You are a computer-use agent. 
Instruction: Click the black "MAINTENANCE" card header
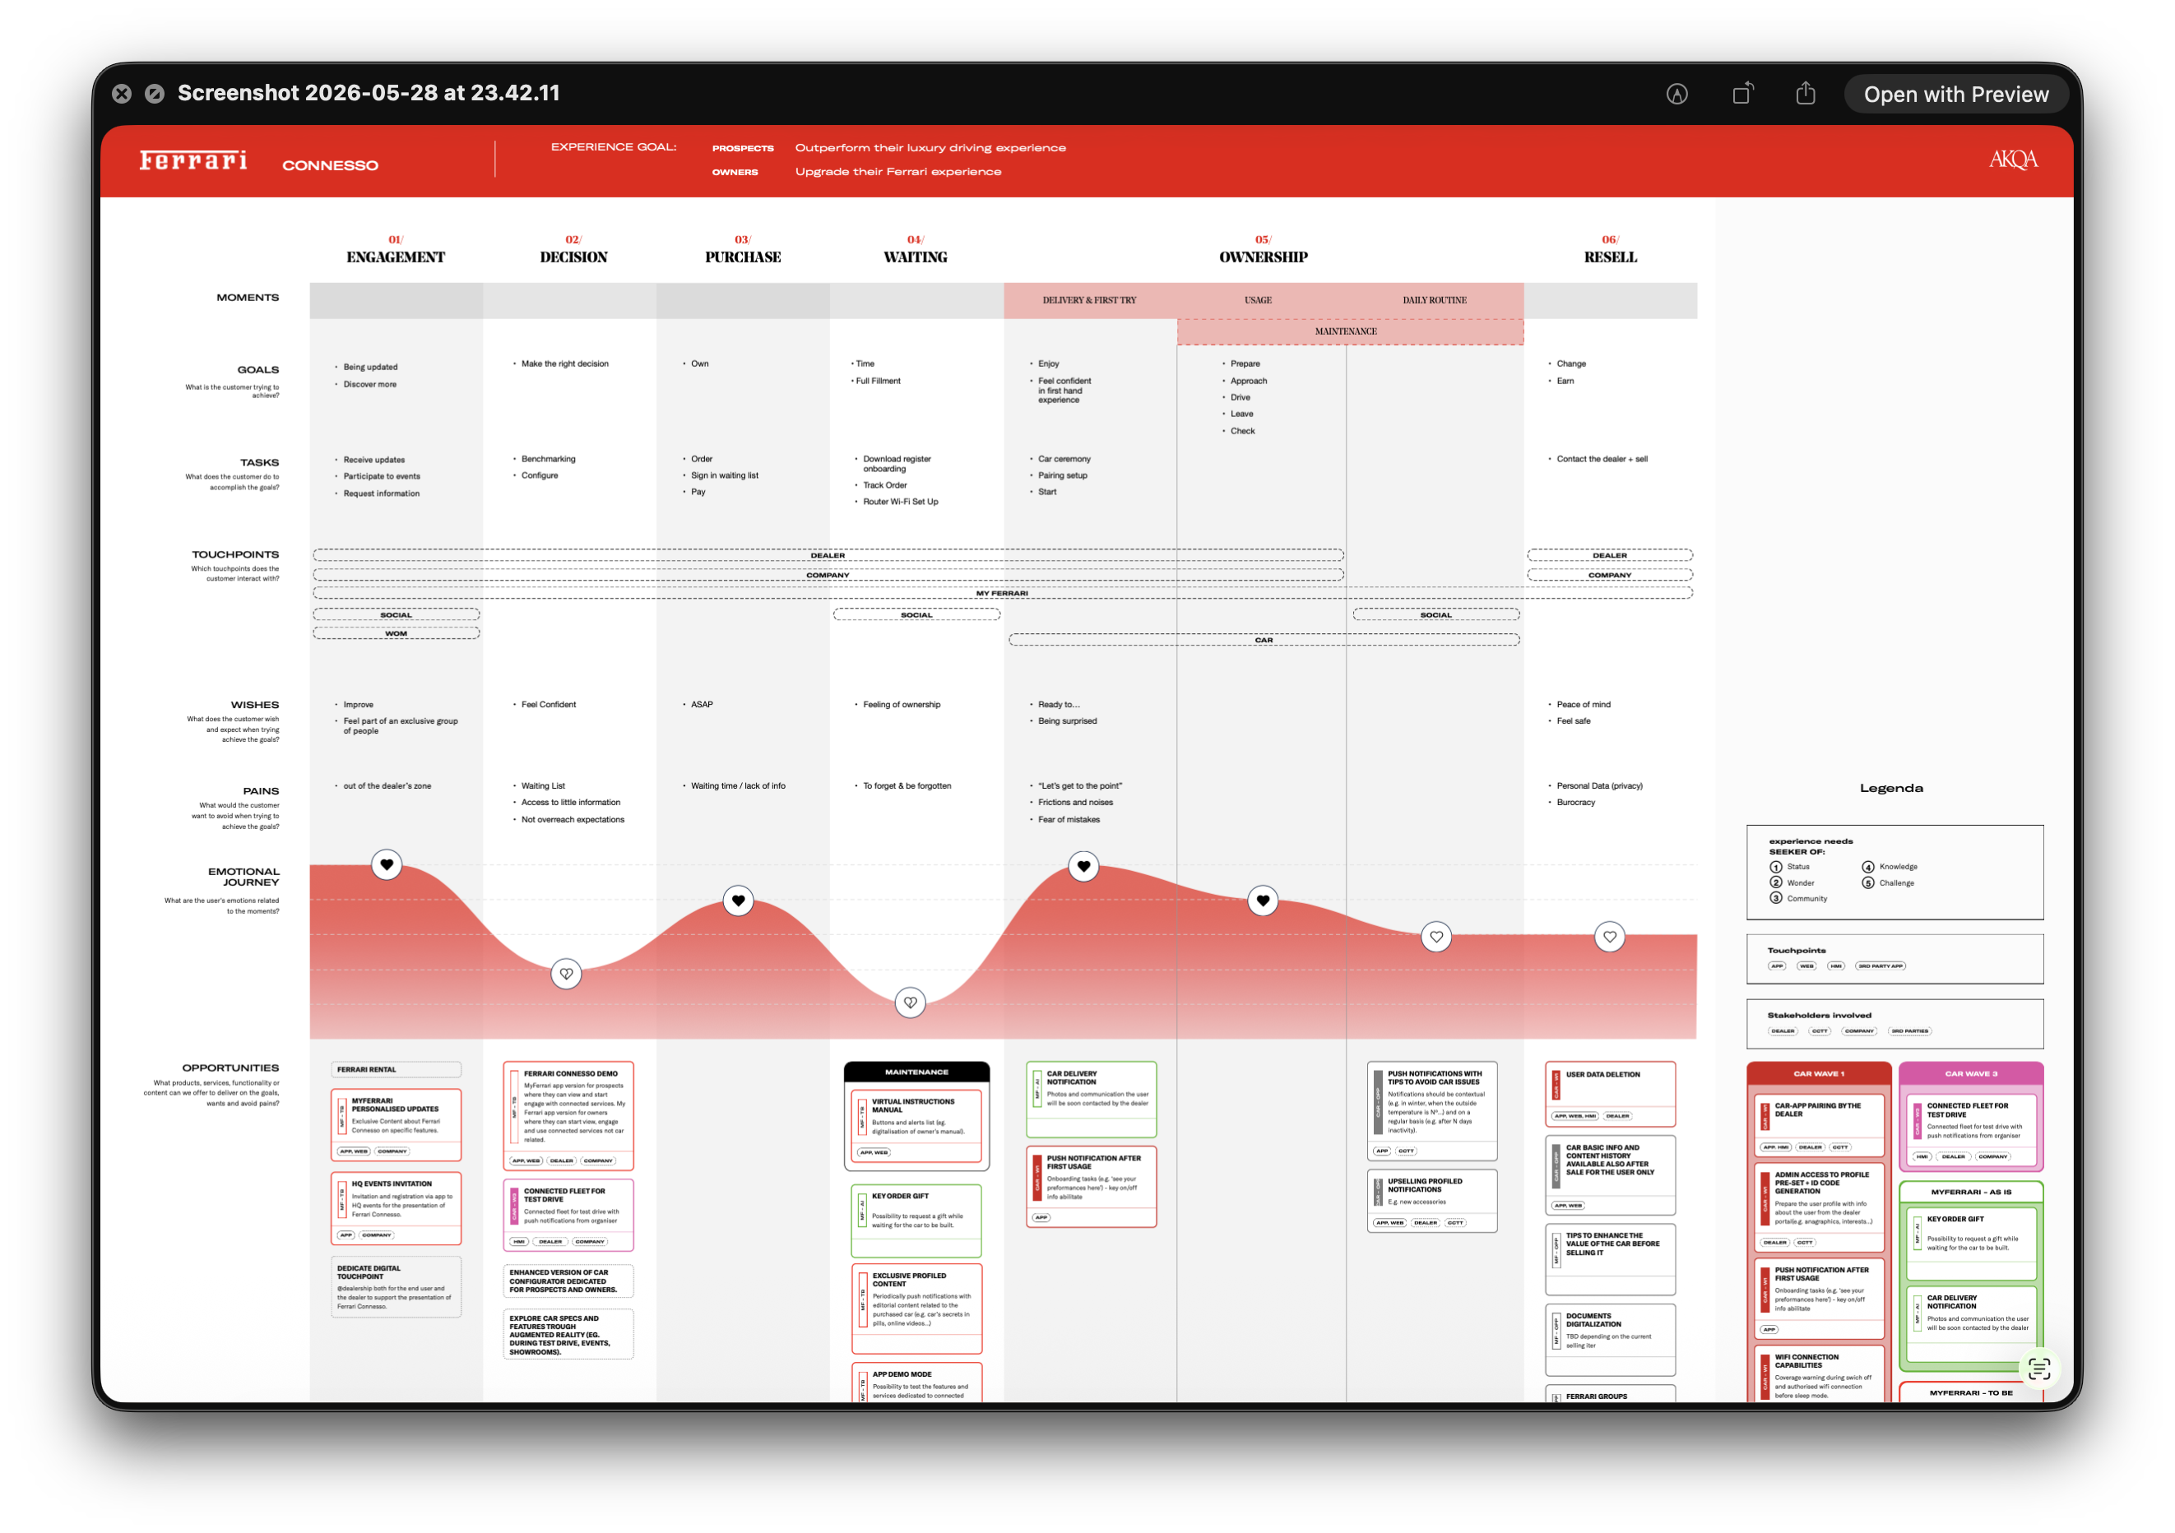[916, 1072]
